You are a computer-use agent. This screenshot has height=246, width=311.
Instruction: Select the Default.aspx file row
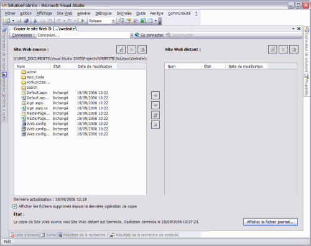65,93
